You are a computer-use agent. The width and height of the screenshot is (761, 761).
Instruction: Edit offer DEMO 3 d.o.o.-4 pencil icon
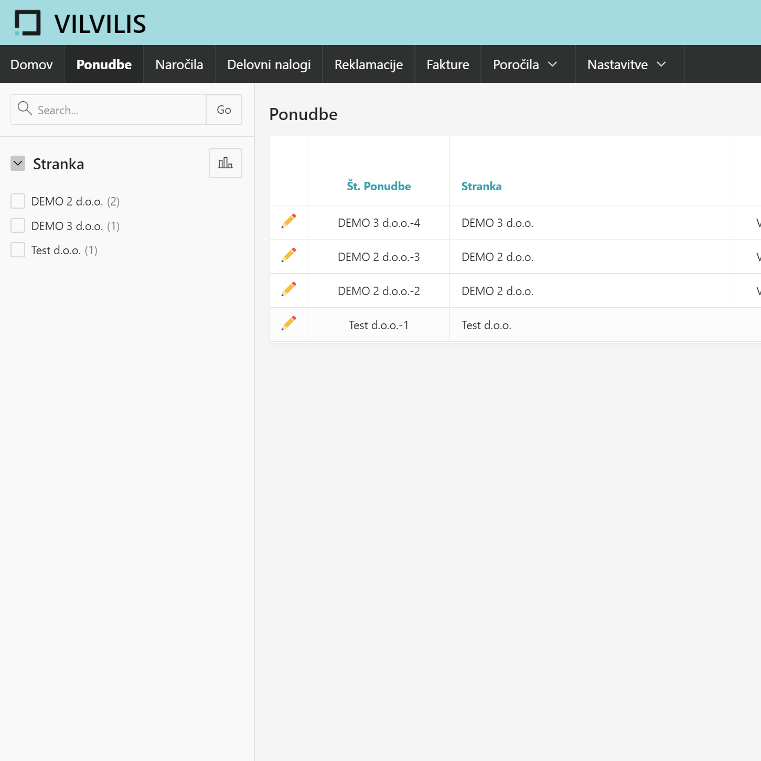tap(288, 221)
